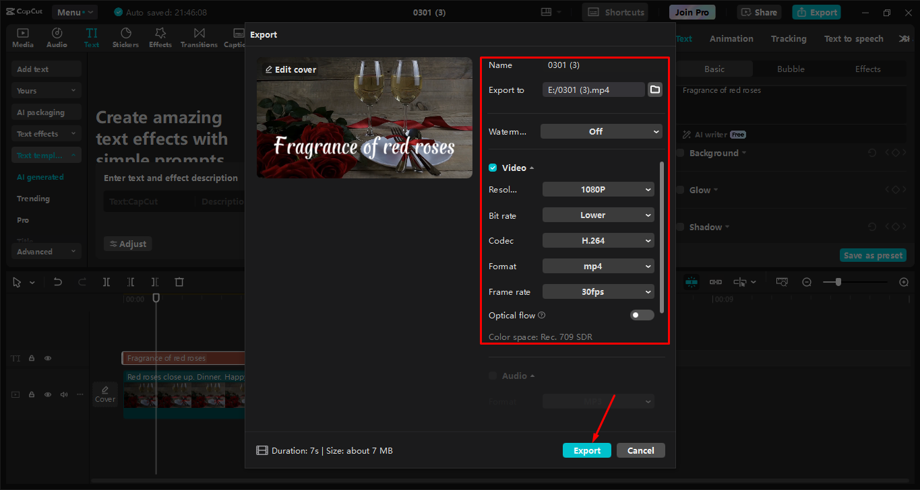
Task: Uncheck the Video checkbox in export settings
Action: coord(492,168)
